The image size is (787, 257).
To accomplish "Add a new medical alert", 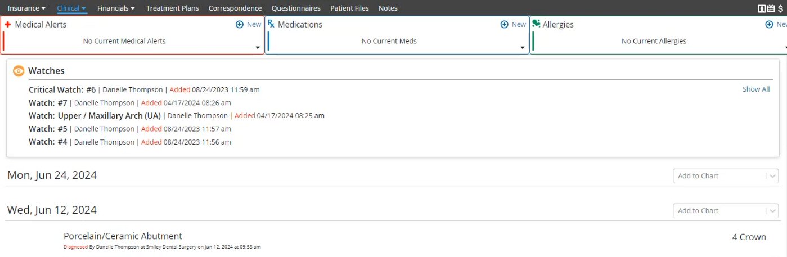I will click(248, 25).
